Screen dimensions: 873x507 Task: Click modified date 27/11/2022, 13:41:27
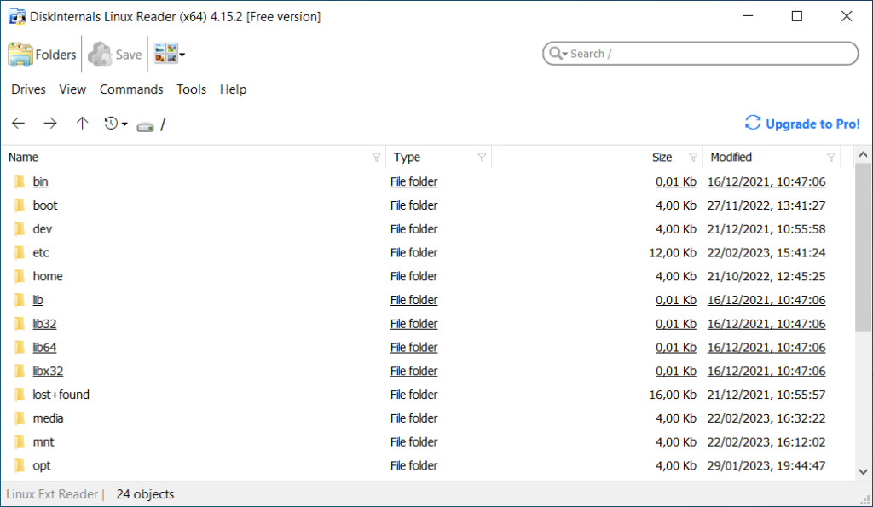click(766, 205)
